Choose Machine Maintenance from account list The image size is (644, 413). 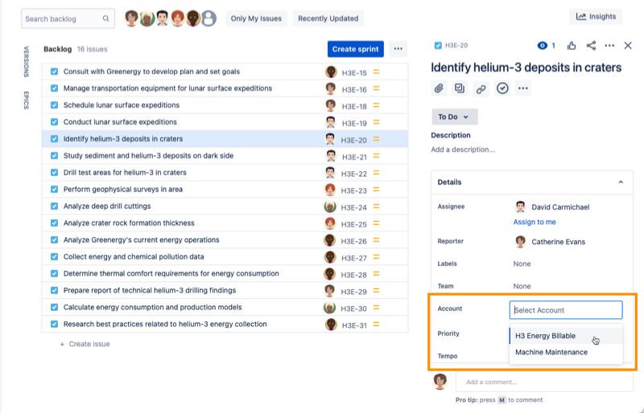point(551,352)
